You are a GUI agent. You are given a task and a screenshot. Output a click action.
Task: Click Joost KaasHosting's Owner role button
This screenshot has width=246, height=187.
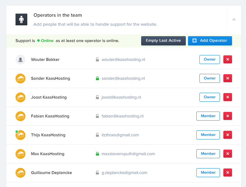209,97
